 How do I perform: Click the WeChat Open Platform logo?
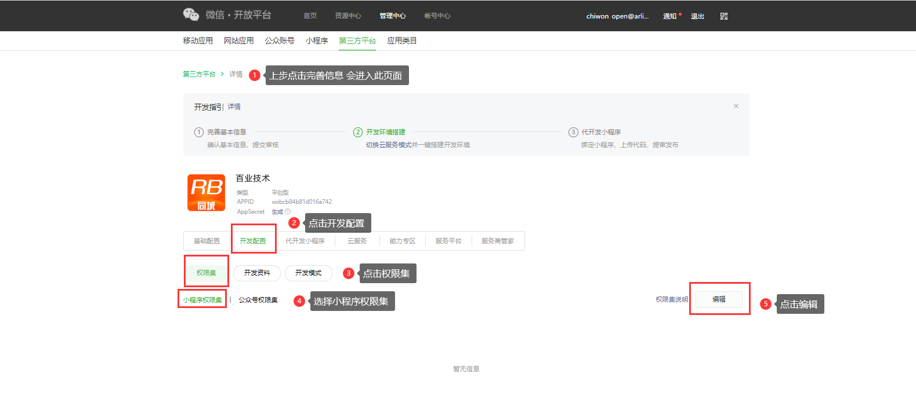(x=227, y=15)
